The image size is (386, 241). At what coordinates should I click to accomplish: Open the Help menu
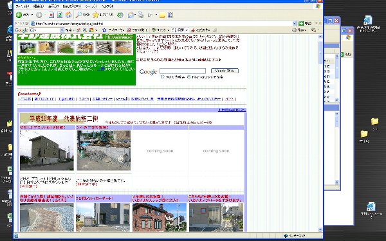[107, 6]
